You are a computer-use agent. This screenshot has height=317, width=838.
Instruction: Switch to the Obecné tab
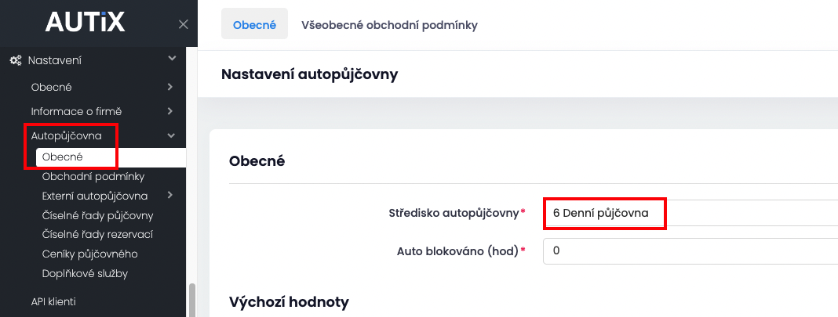coord(254,24)
